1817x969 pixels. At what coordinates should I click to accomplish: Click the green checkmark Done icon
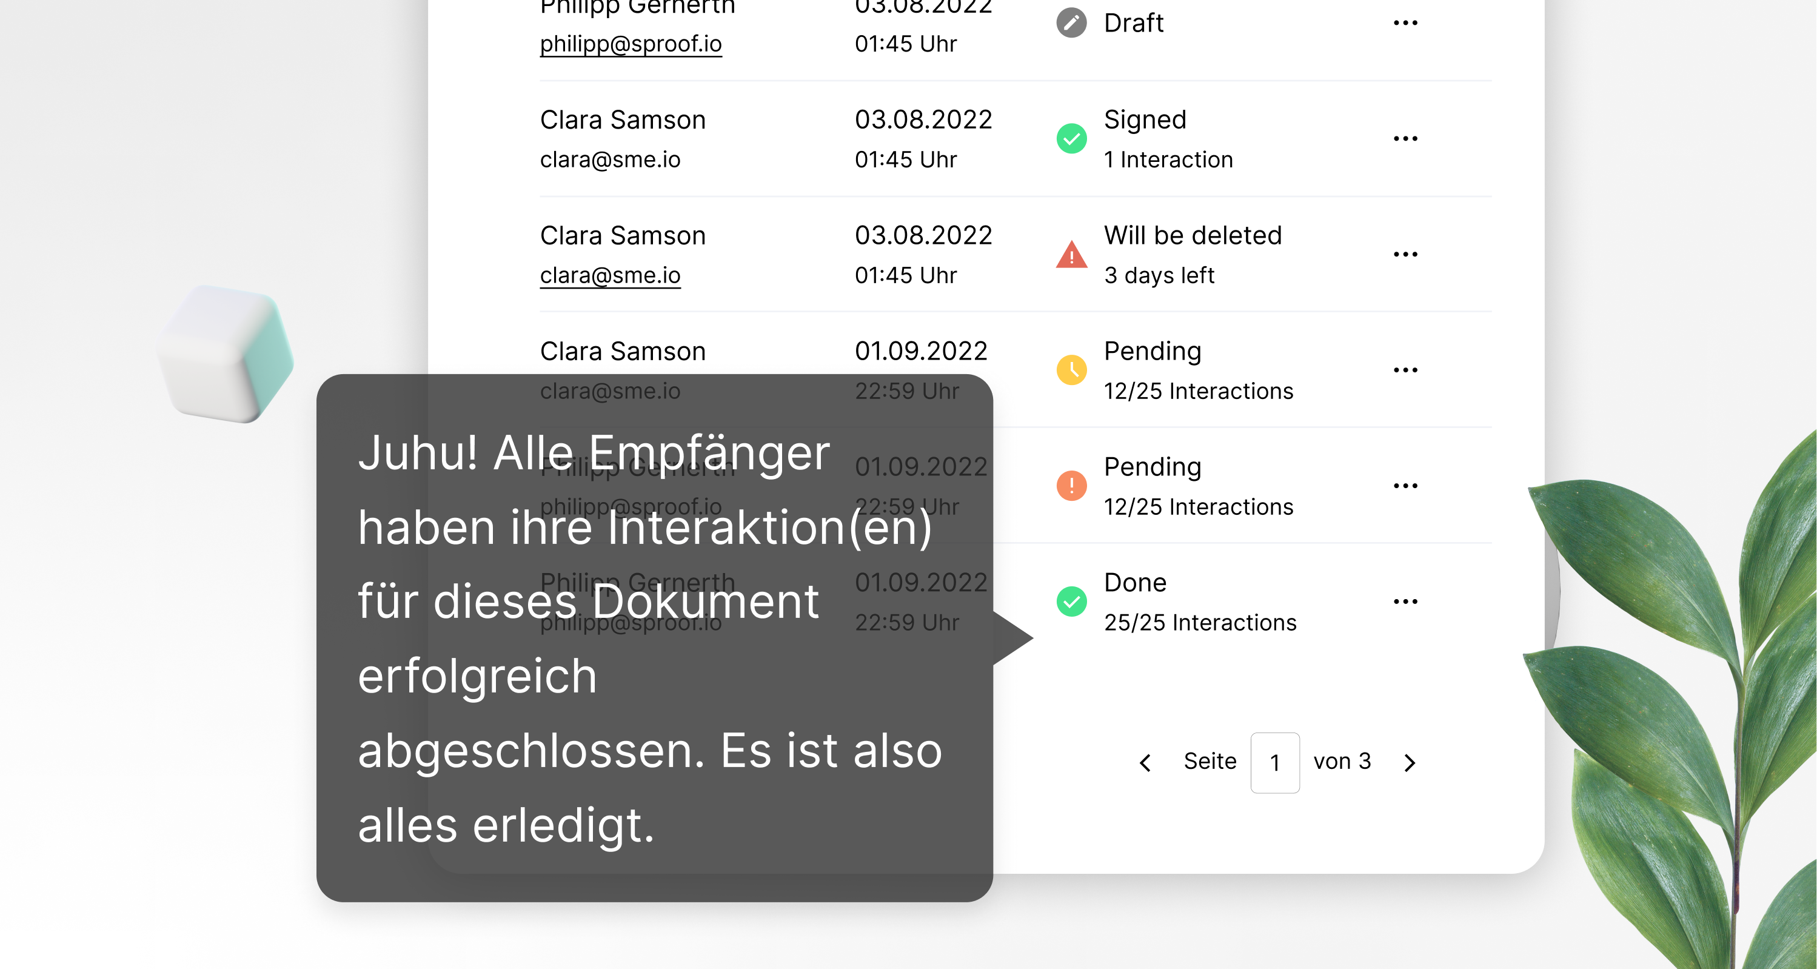[1071, 602]
